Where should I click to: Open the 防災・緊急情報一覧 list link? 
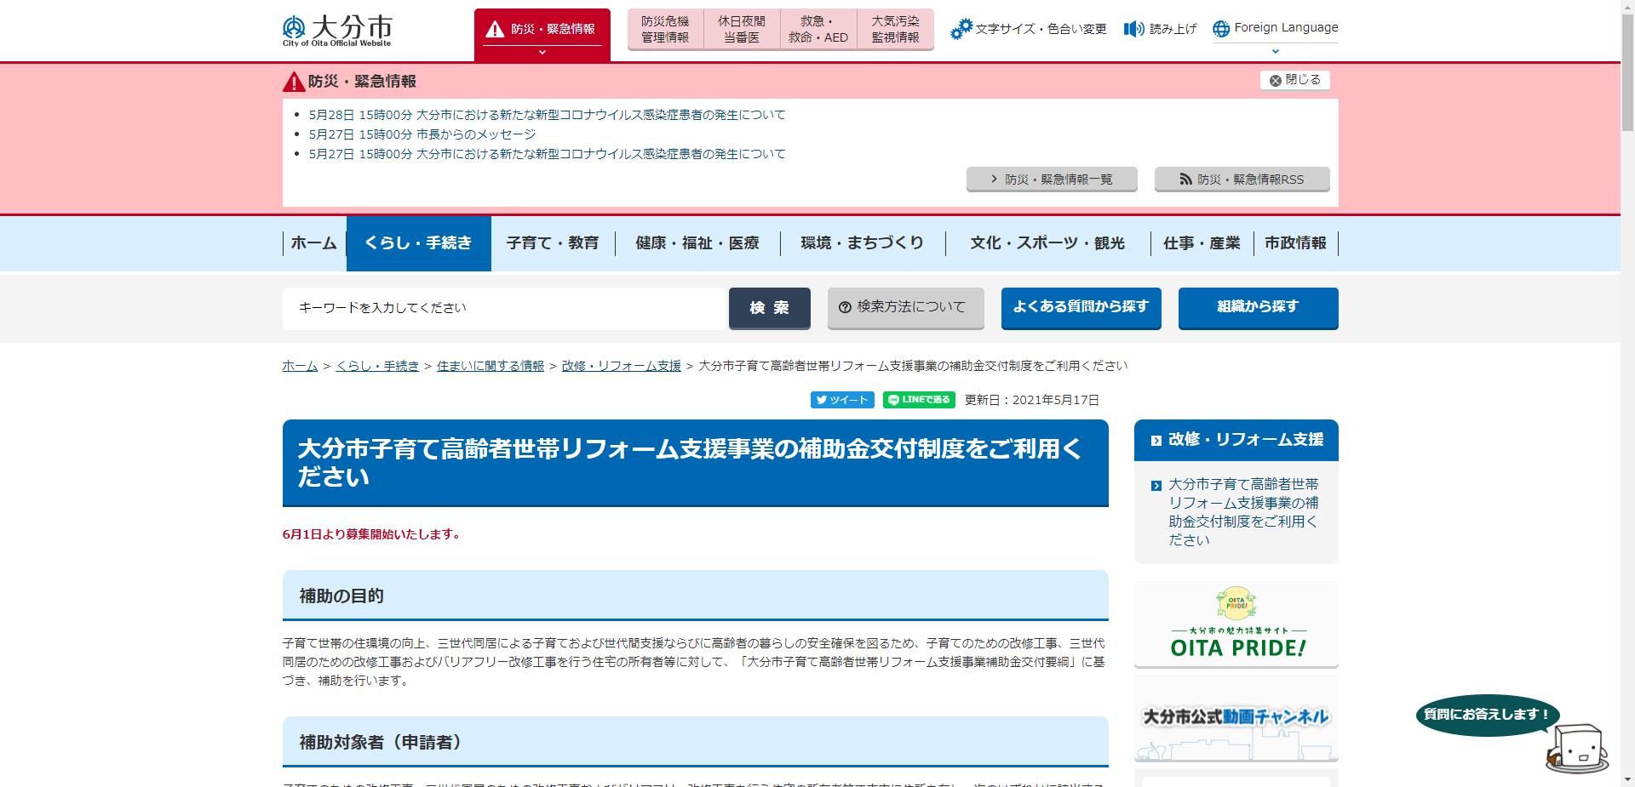[x=1052, y=179]
